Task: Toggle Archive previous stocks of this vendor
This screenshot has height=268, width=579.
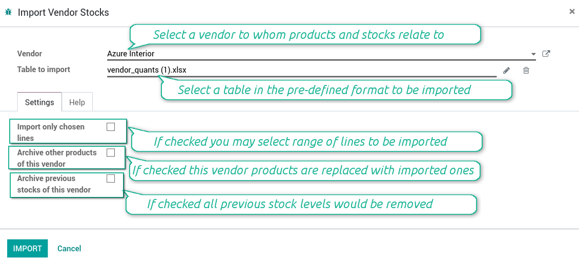Action: pos(111,178)
